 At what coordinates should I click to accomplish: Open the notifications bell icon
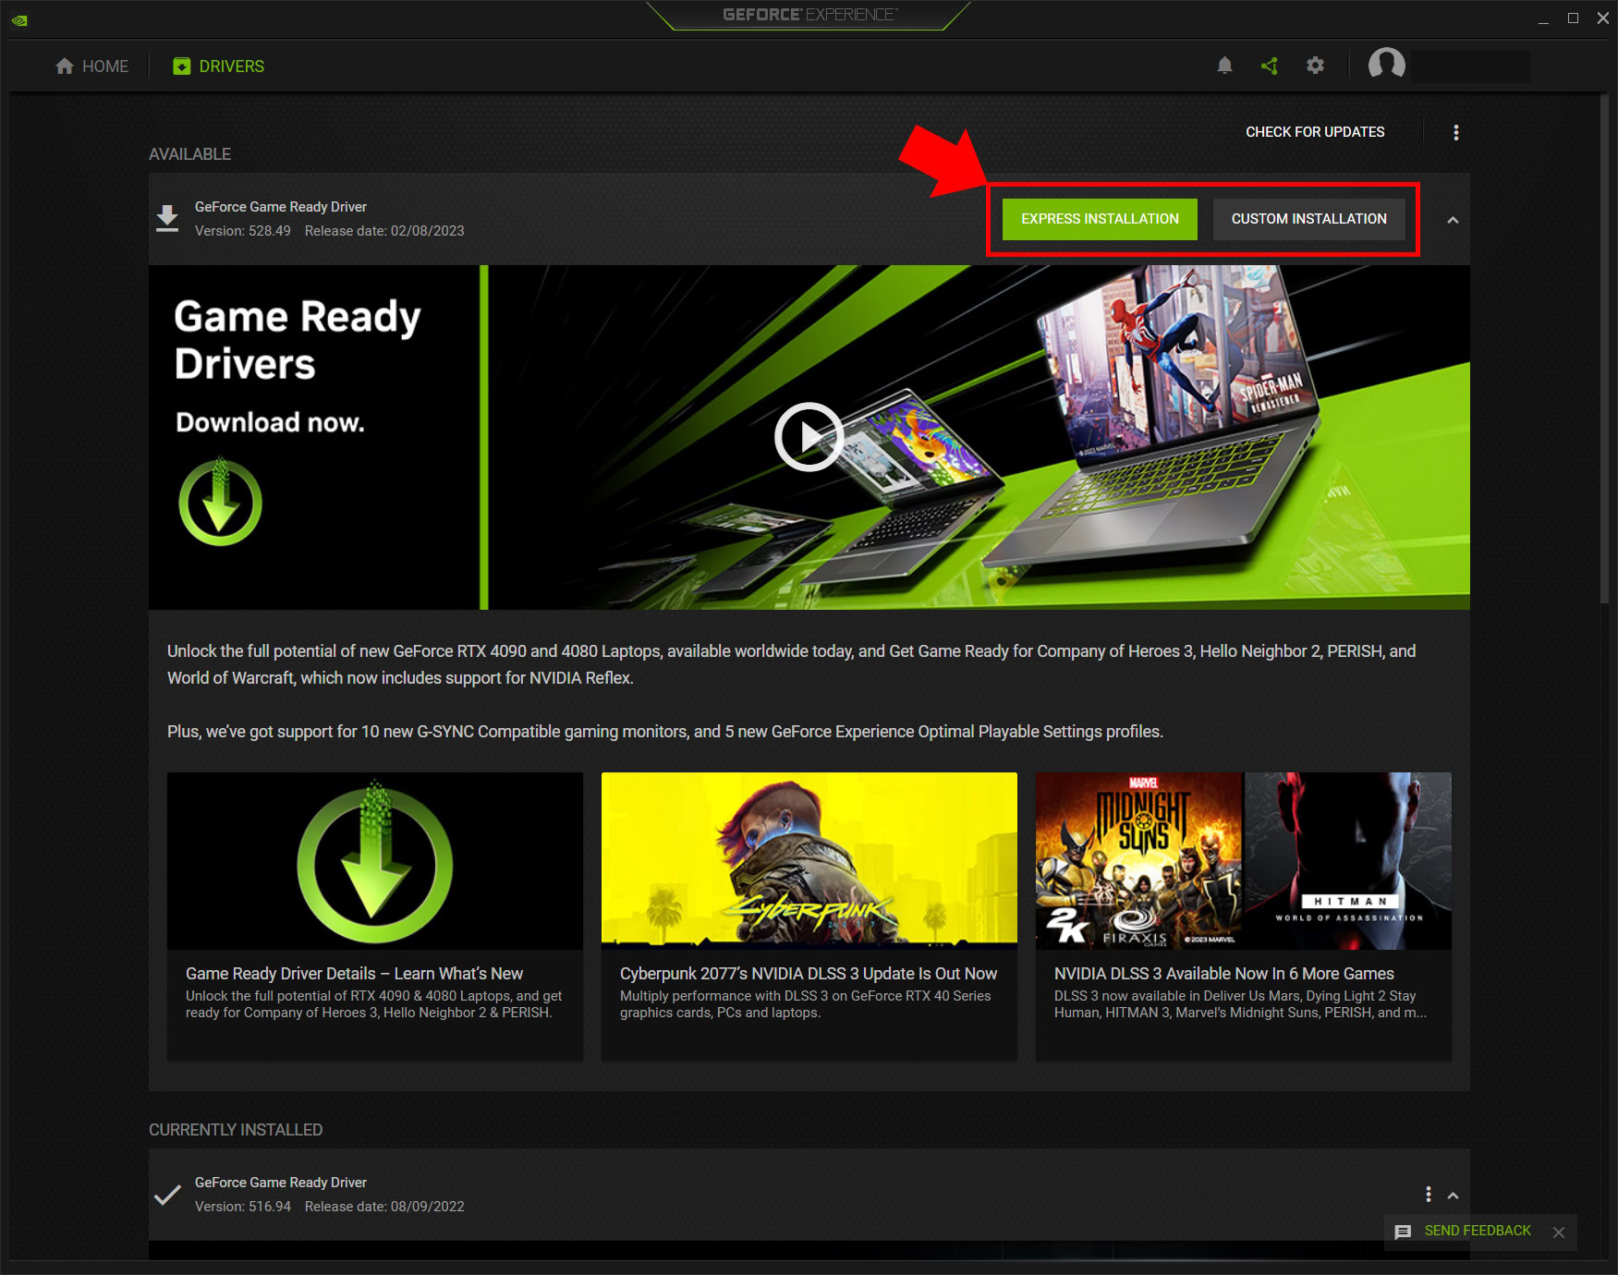pos(1224,66)
